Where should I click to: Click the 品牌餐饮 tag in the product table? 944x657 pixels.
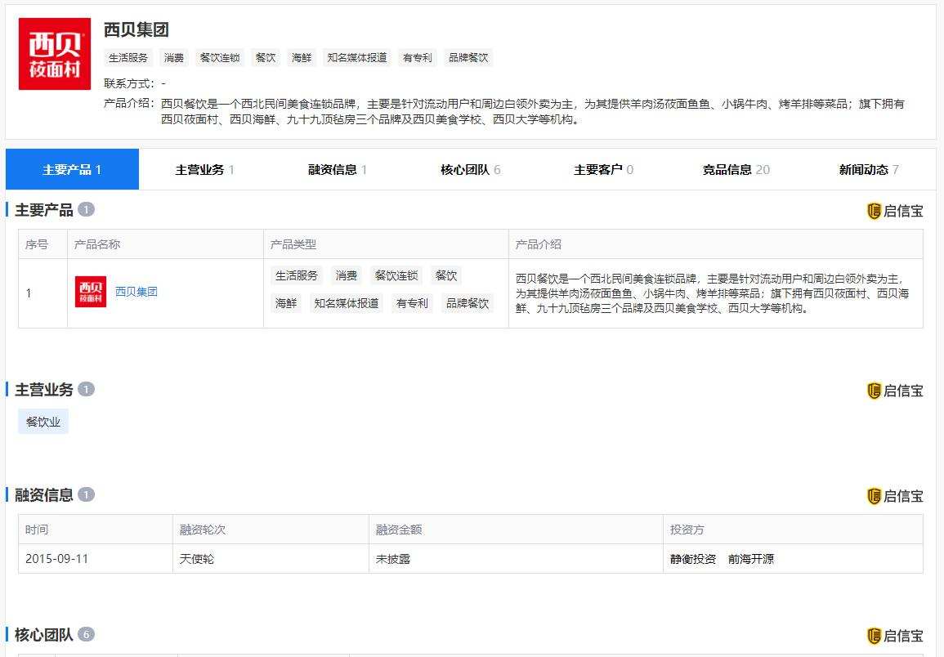468,303
